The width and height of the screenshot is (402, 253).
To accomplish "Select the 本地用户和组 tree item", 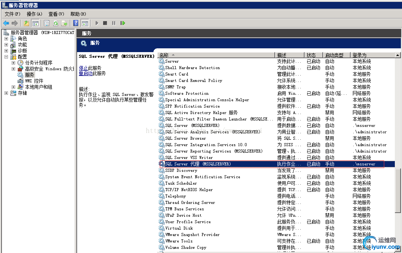I will (x=39, y=87).
